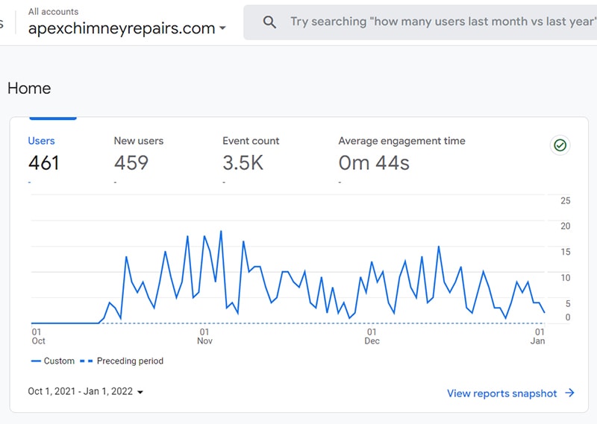The width and height of the screenshot is (597, 424).
Task: Click the 01 Dec label on the chart axis
Action: click(372, 336)
